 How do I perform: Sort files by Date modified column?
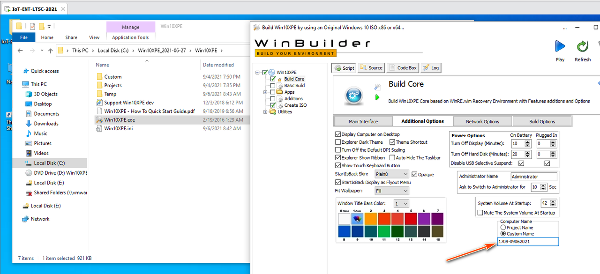point(218,65)
